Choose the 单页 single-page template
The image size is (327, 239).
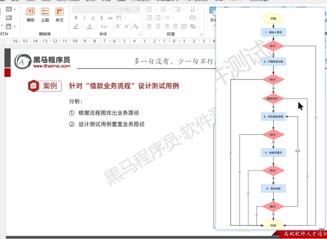pyautogui.click(x=59, y=15)
